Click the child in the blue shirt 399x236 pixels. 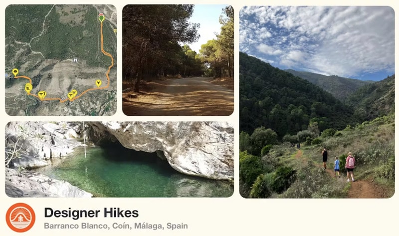coord(337,167)
